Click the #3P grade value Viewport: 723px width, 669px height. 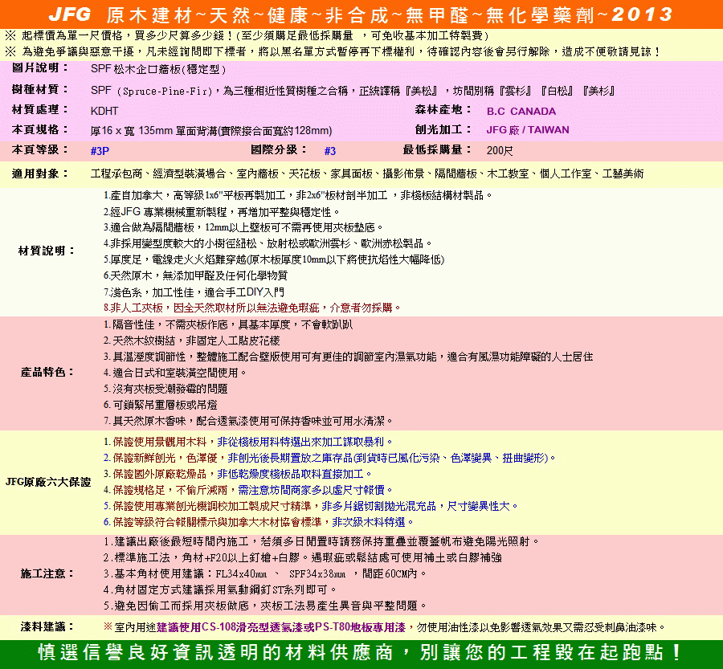(x=100, y=151)
